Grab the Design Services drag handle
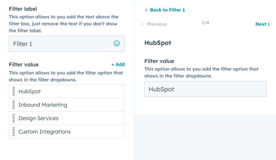The image size is (276, 160). tap(14, 118)
